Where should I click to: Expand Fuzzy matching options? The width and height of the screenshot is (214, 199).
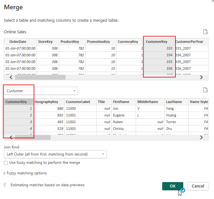(25, 173)
